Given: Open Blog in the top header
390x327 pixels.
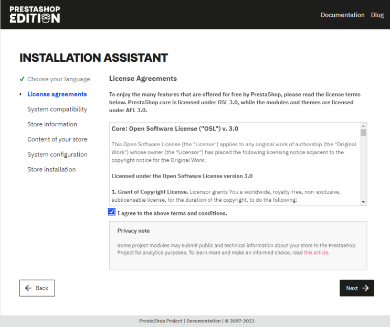Looking at the screenshot, I should click(x=377, y=15).
